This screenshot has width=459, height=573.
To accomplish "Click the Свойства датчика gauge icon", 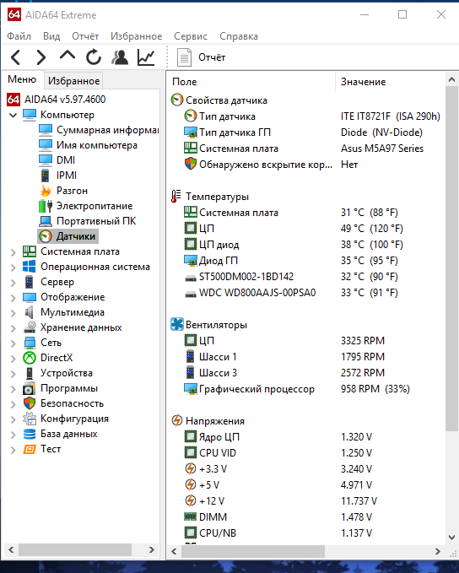I will [x=177, y=100].
